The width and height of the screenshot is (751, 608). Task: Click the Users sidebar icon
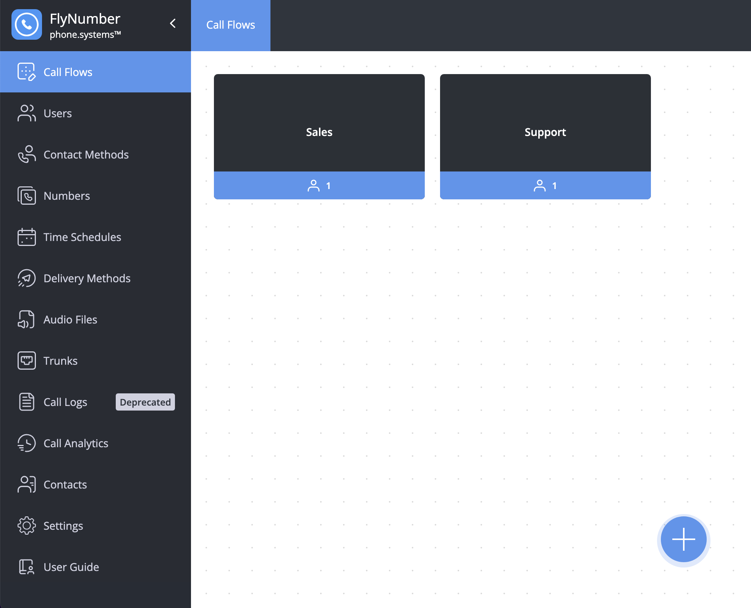point(27,113)
